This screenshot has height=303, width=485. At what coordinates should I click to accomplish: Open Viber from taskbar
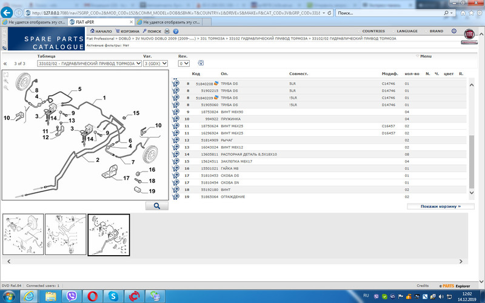click(x=72, y=296)
